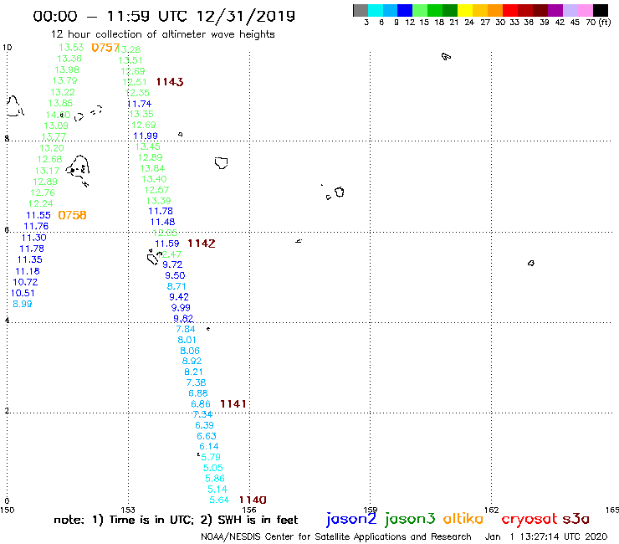The image size is (619, 544).
Task: Click the 5.64 wave height value
Action: click(219, 500)
